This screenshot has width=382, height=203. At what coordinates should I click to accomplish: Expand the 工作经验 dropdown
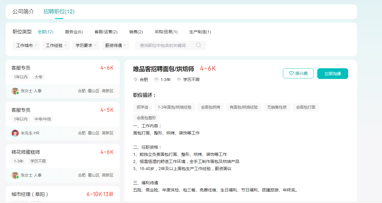(56, 45)
